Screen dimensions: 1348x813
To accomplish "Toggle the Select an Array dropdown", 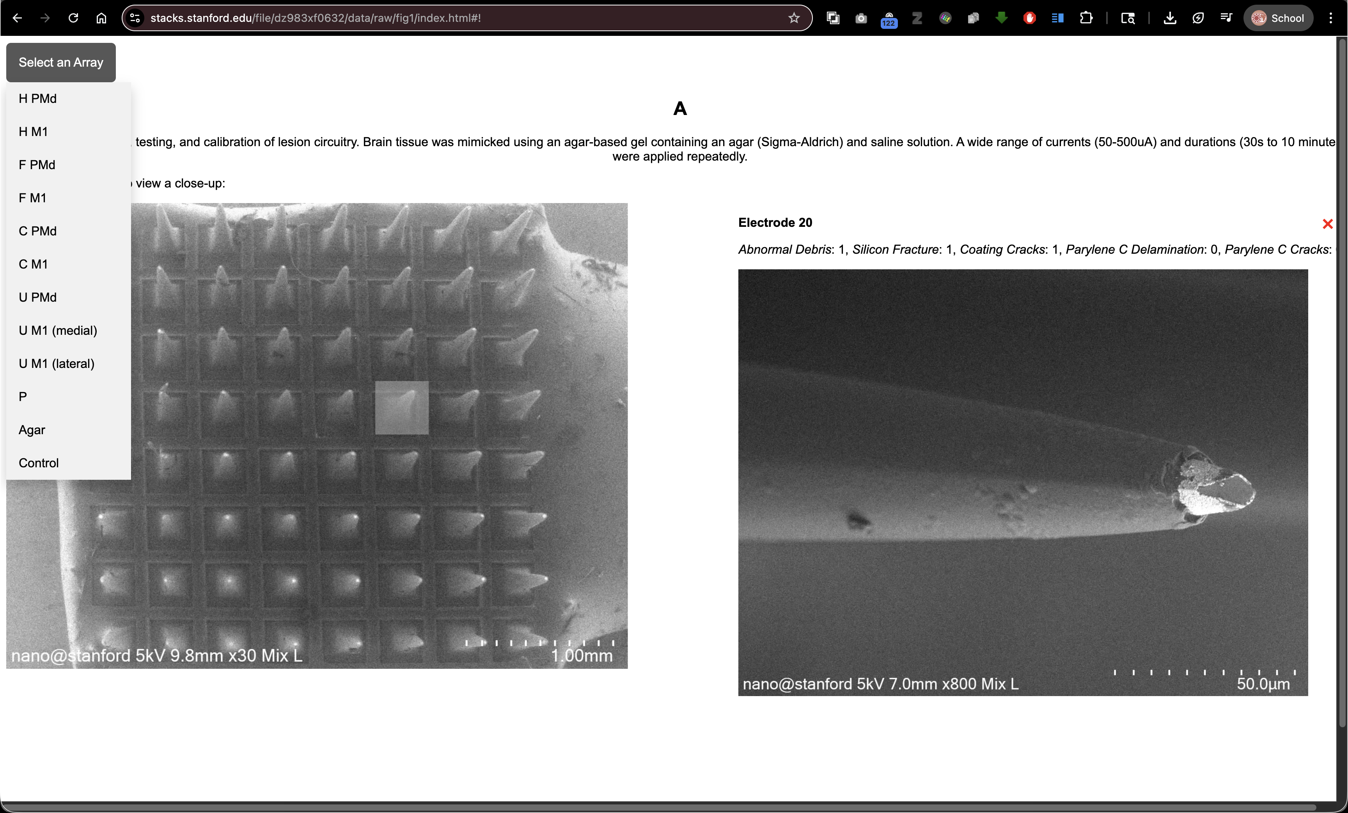I will coord(61,62).
